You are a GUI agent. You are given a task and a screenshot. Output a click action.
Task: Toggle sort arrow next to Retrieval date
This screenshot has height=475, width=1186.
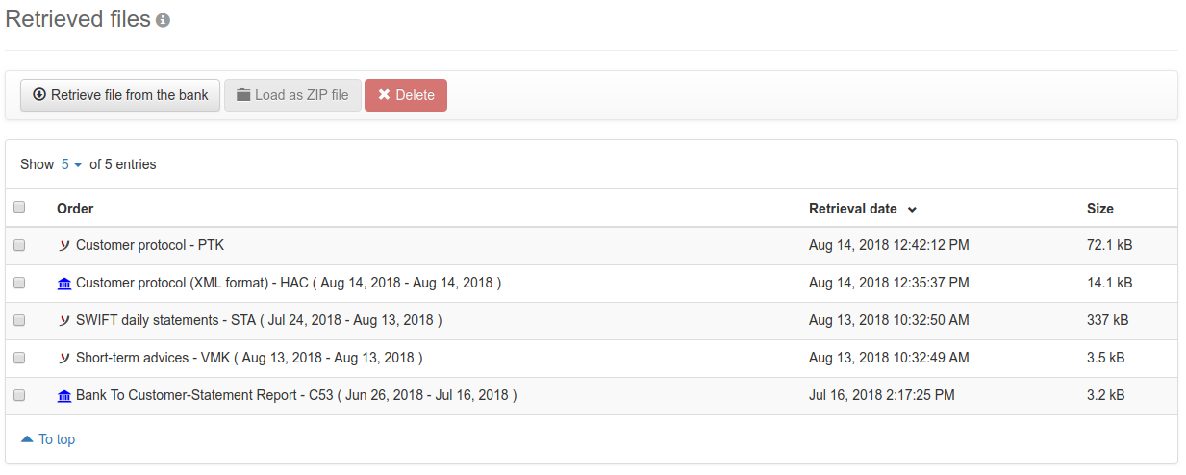click(912, 209)
